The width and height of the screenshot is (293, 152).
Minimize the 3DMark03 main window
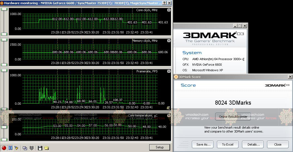tap(235, 26)
